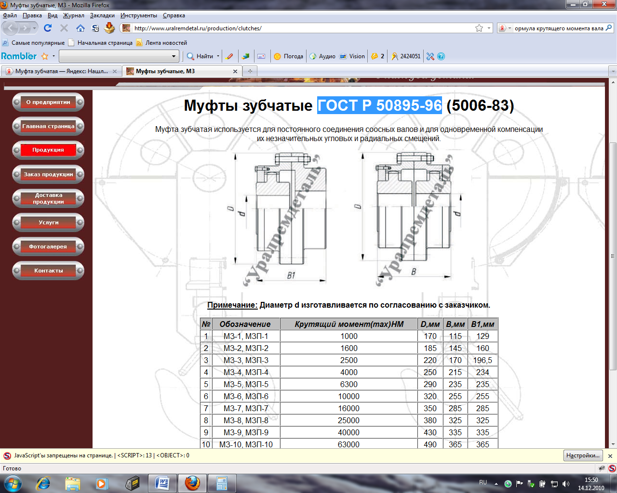Open the calculator from the taskbar

222,483
